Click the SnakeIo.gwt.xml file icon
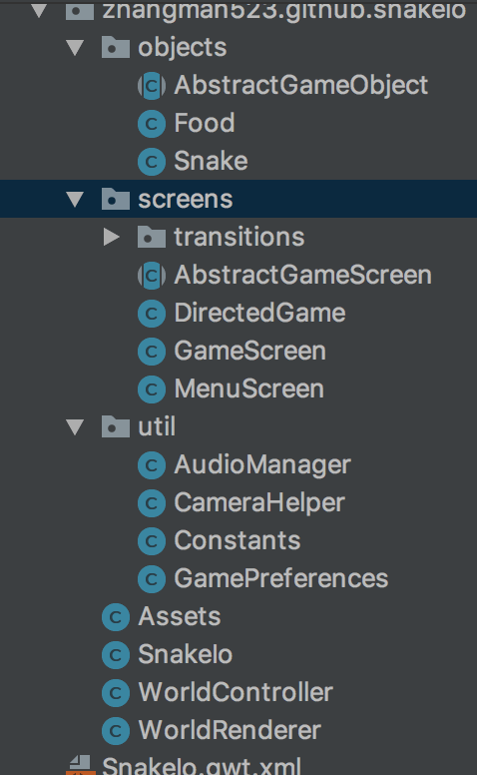This screenshot has height=775, width=477. 81,765
